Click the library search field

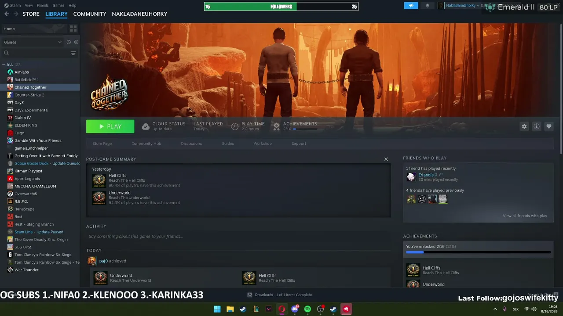[39, 53]
